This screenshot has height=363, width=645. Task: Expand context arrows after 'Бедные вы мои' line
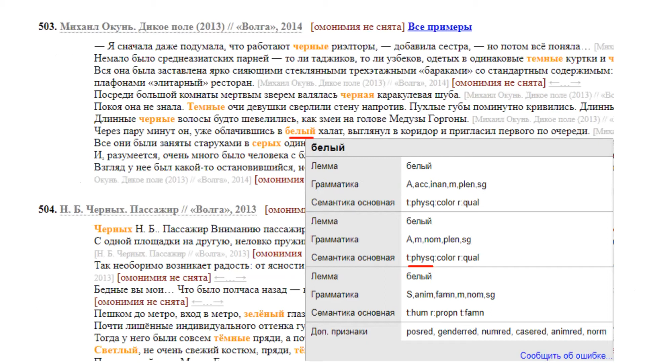207,302
